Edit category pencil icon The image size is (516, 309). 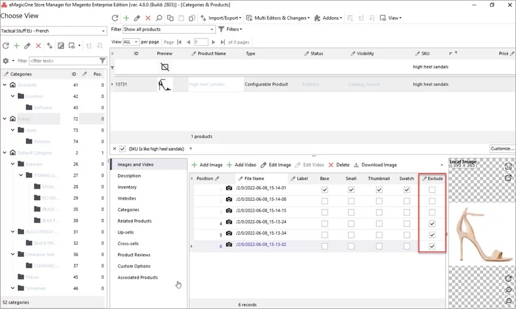point(27,46)
